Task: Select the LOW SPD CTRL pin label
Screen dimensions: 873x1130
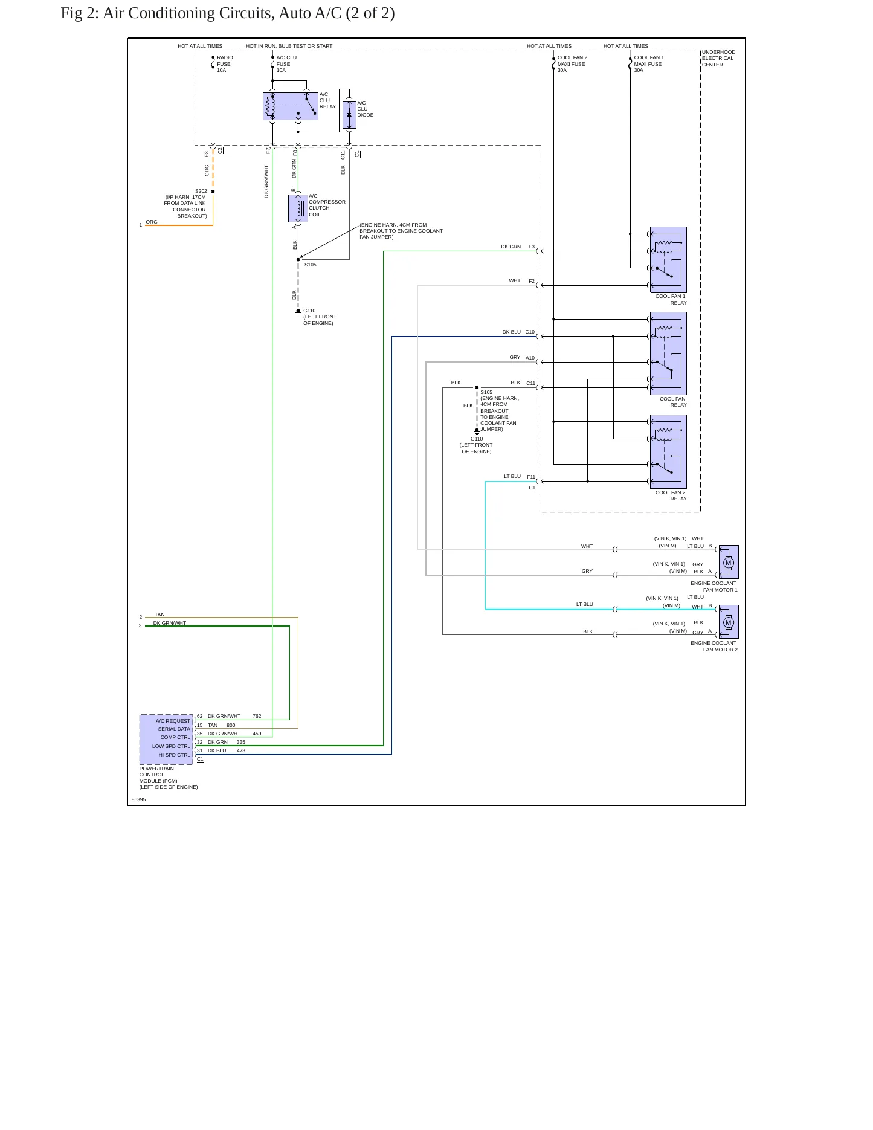Action: (x=171, y=746)
